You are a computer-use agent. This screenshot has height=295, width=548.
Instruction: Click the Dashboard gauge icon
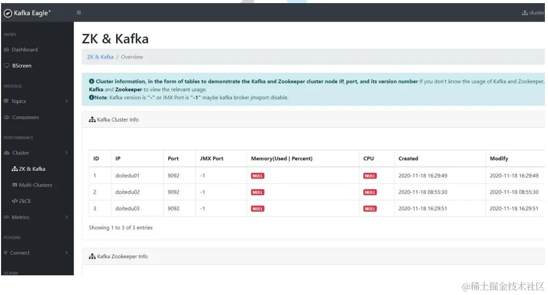[6, 50]
